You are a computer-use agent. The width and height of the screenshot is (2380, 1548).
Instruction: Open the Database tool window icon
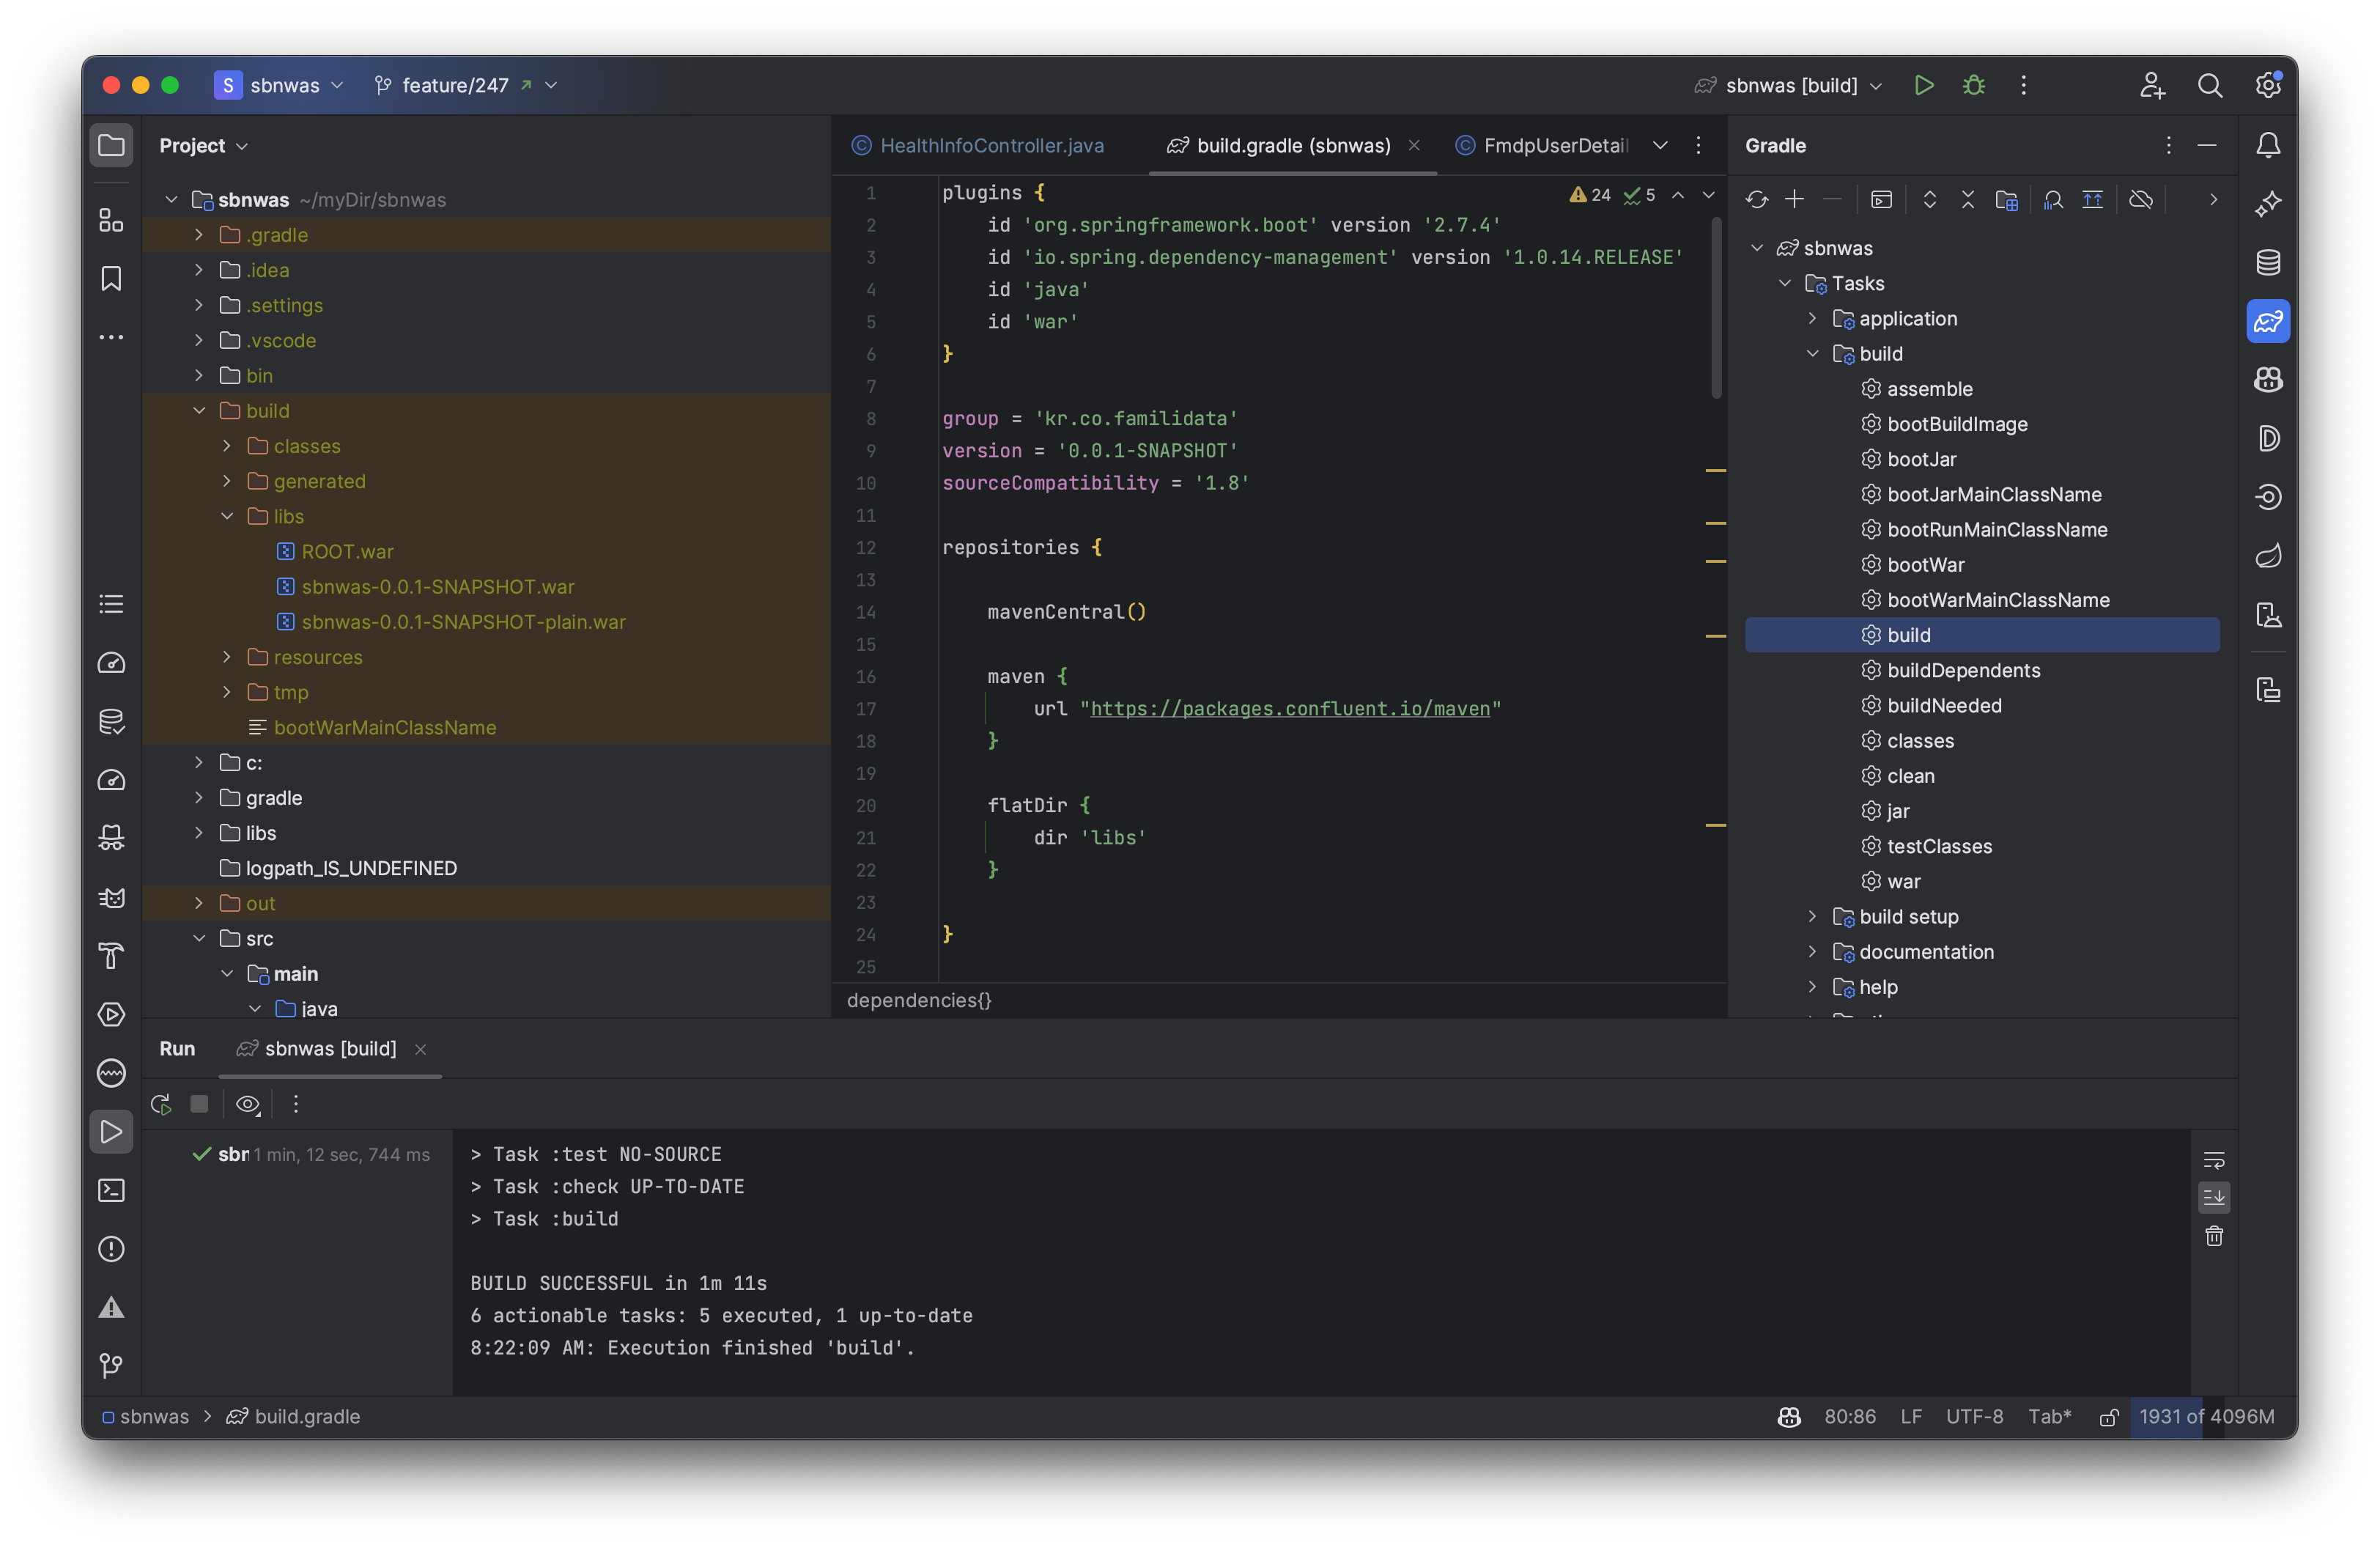click(2267, 263)
